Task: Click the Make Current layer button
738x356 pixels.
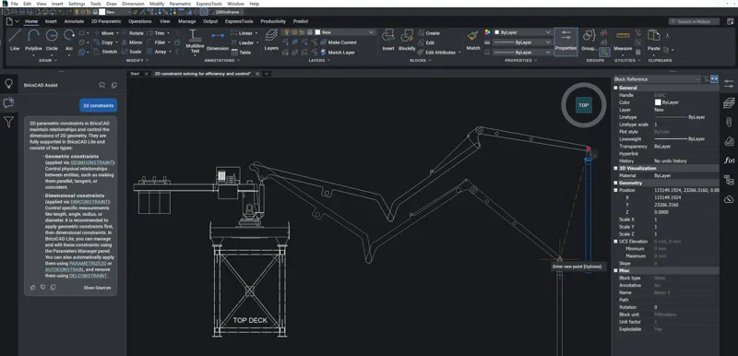Action: click(338, 42)
